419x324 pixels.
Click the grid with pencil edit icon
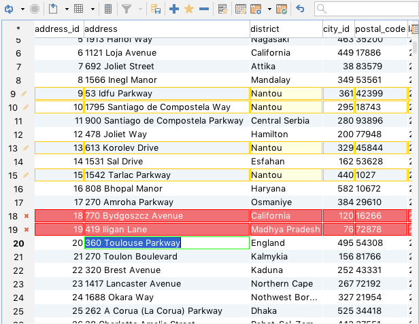[222, 9]
